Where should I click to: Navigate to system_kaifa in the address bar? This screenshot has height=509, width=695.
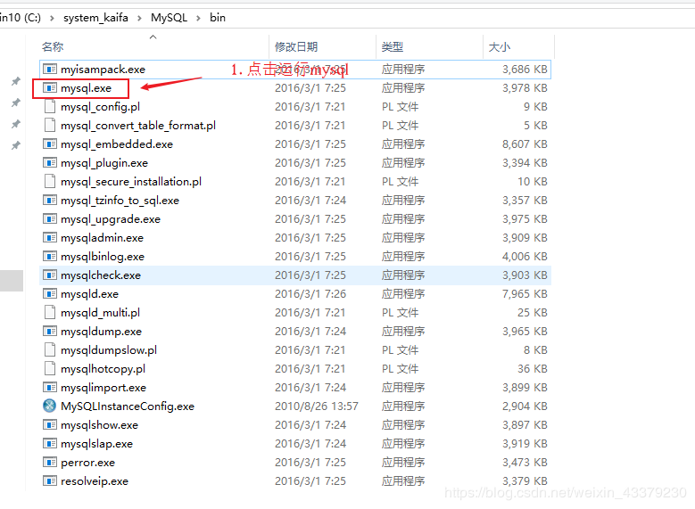click(x=95, y=18)
